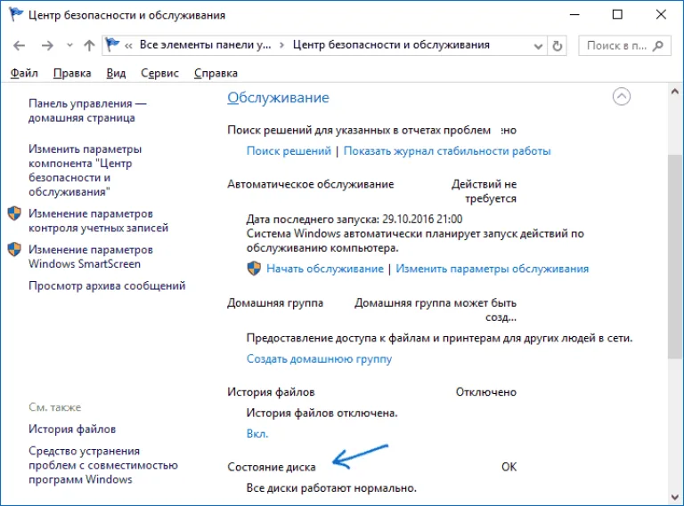
Task: Click 'Домашняя группа' label
Action: pos(275,302)
